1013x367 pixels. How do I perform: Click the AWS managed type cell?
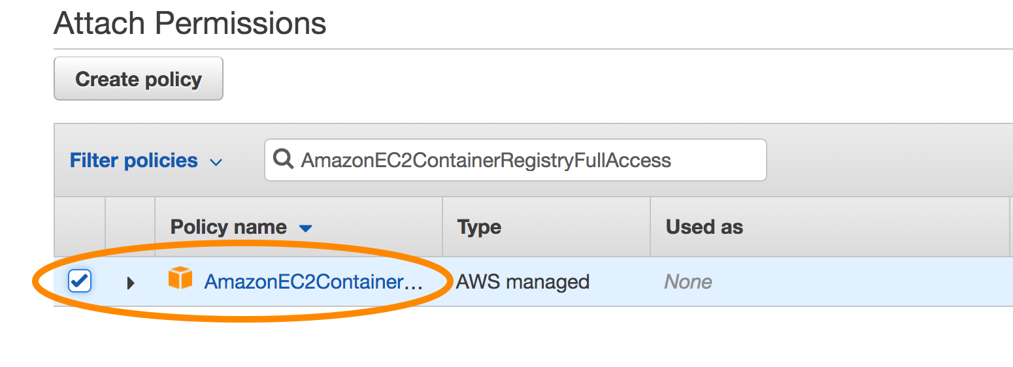523,281
